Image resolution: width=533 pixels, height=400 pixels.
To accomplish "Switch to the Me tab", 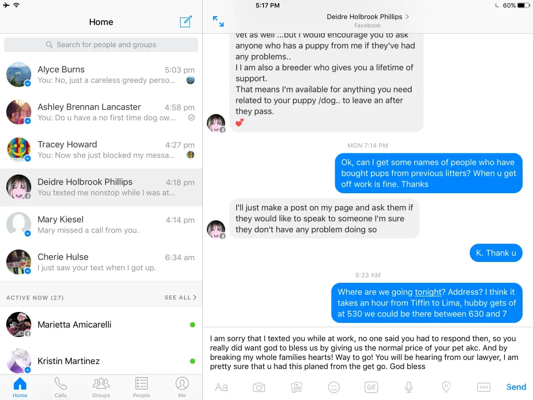I will (182, 387).
